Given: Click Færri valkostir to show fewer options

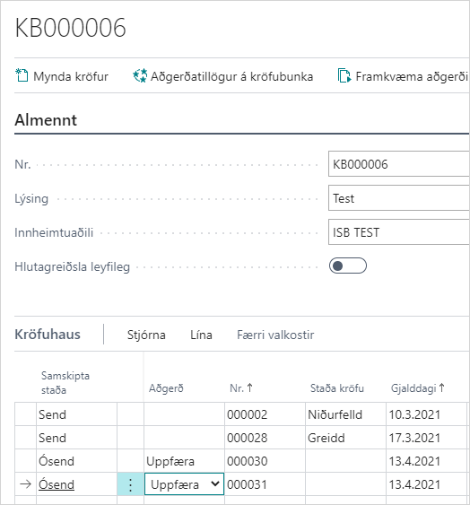Looking at the screenshot, I should 275,335.
